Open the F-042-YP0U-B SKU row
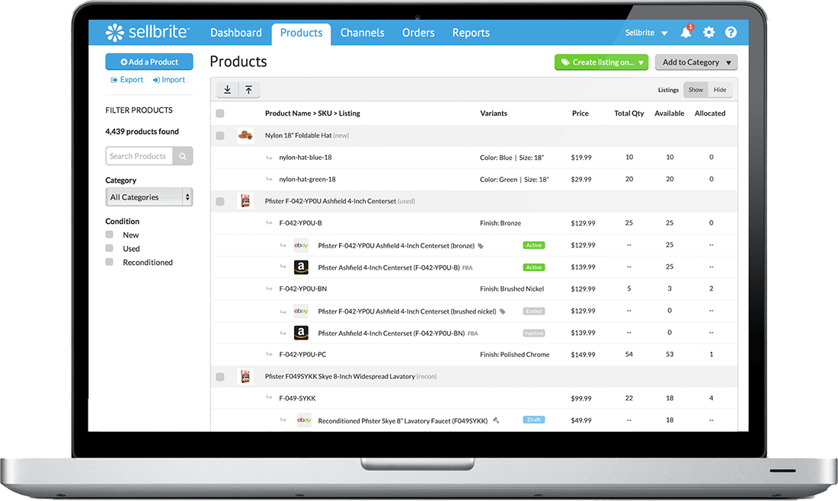838x501 pixels. (x=300, y=223)
